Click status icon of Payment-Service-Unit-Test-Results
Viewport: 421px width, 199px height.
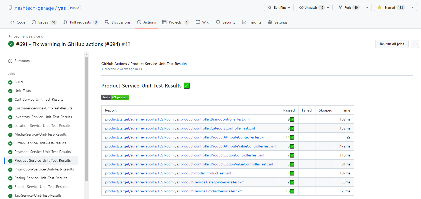click(x=10, y=152)
